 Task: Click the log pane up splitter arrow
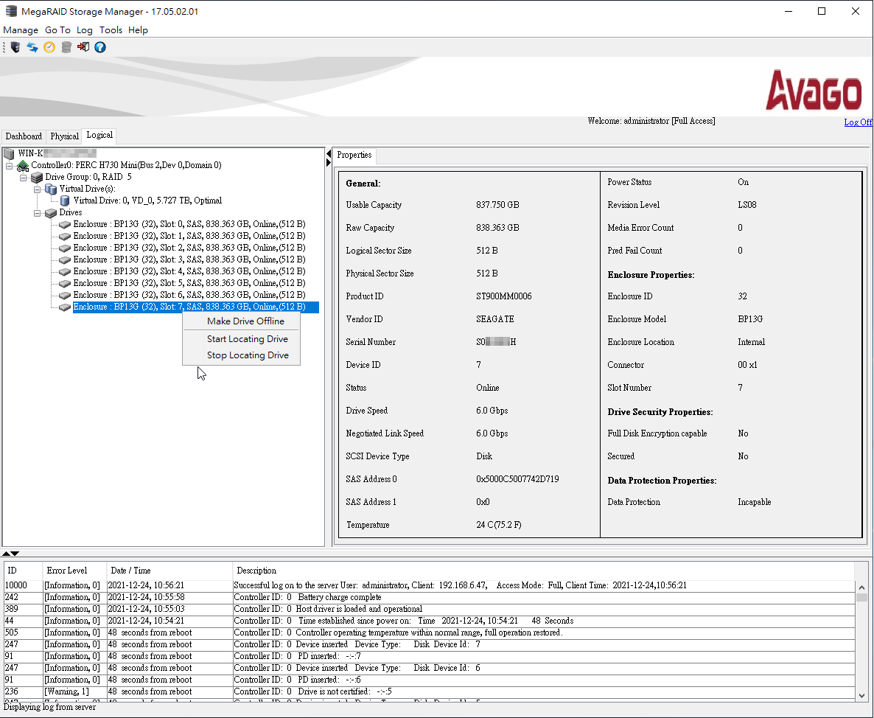click(6, 554)
